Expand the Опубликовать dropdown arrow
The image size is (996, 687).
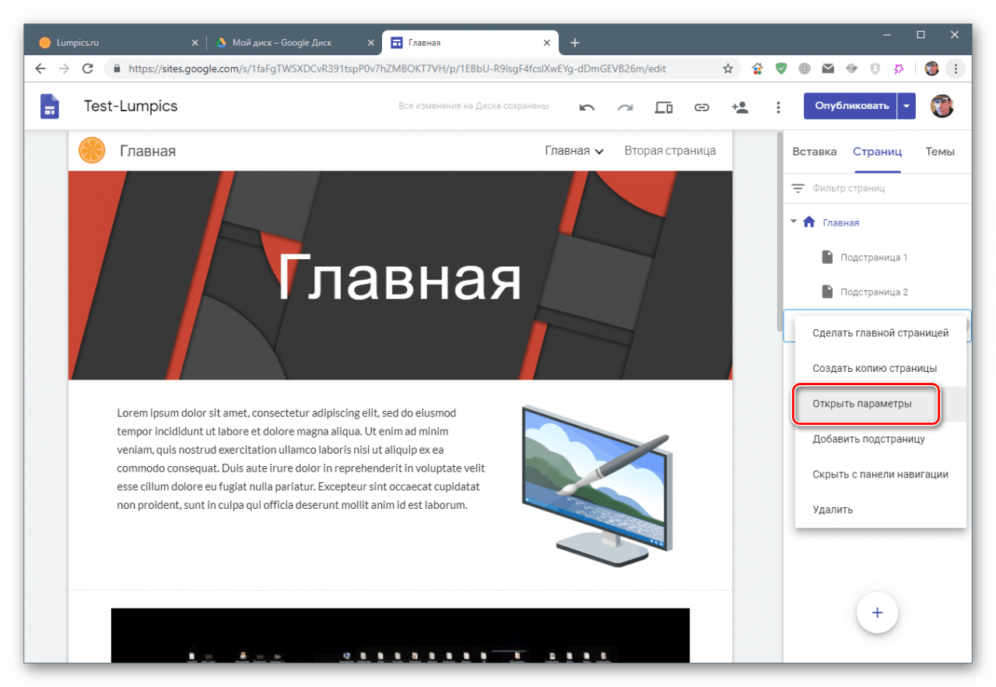(907, 107)
